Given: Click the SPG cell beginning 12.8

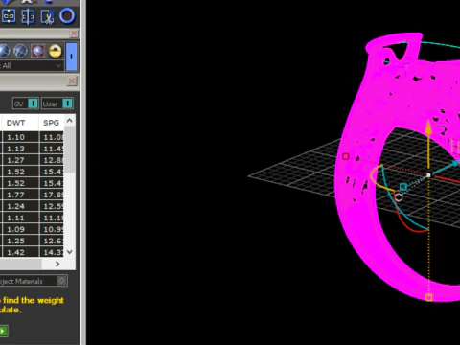Looking at the screenshot, I should click(x=52, y=160).
